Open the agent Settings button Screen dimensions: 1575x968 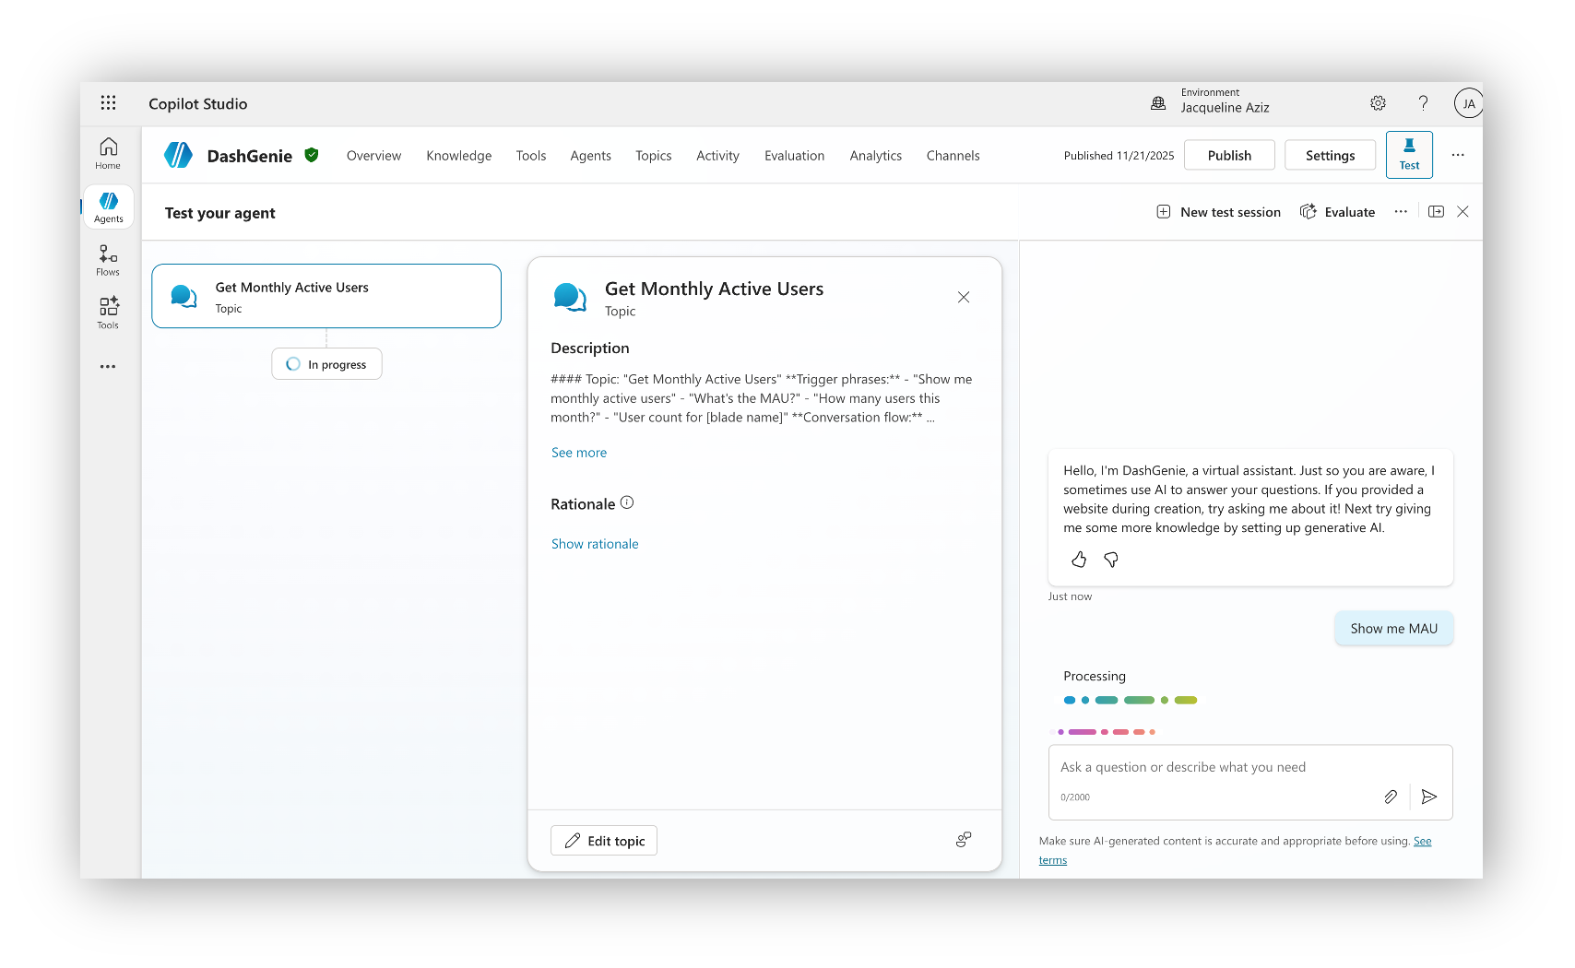point(1330,155)
